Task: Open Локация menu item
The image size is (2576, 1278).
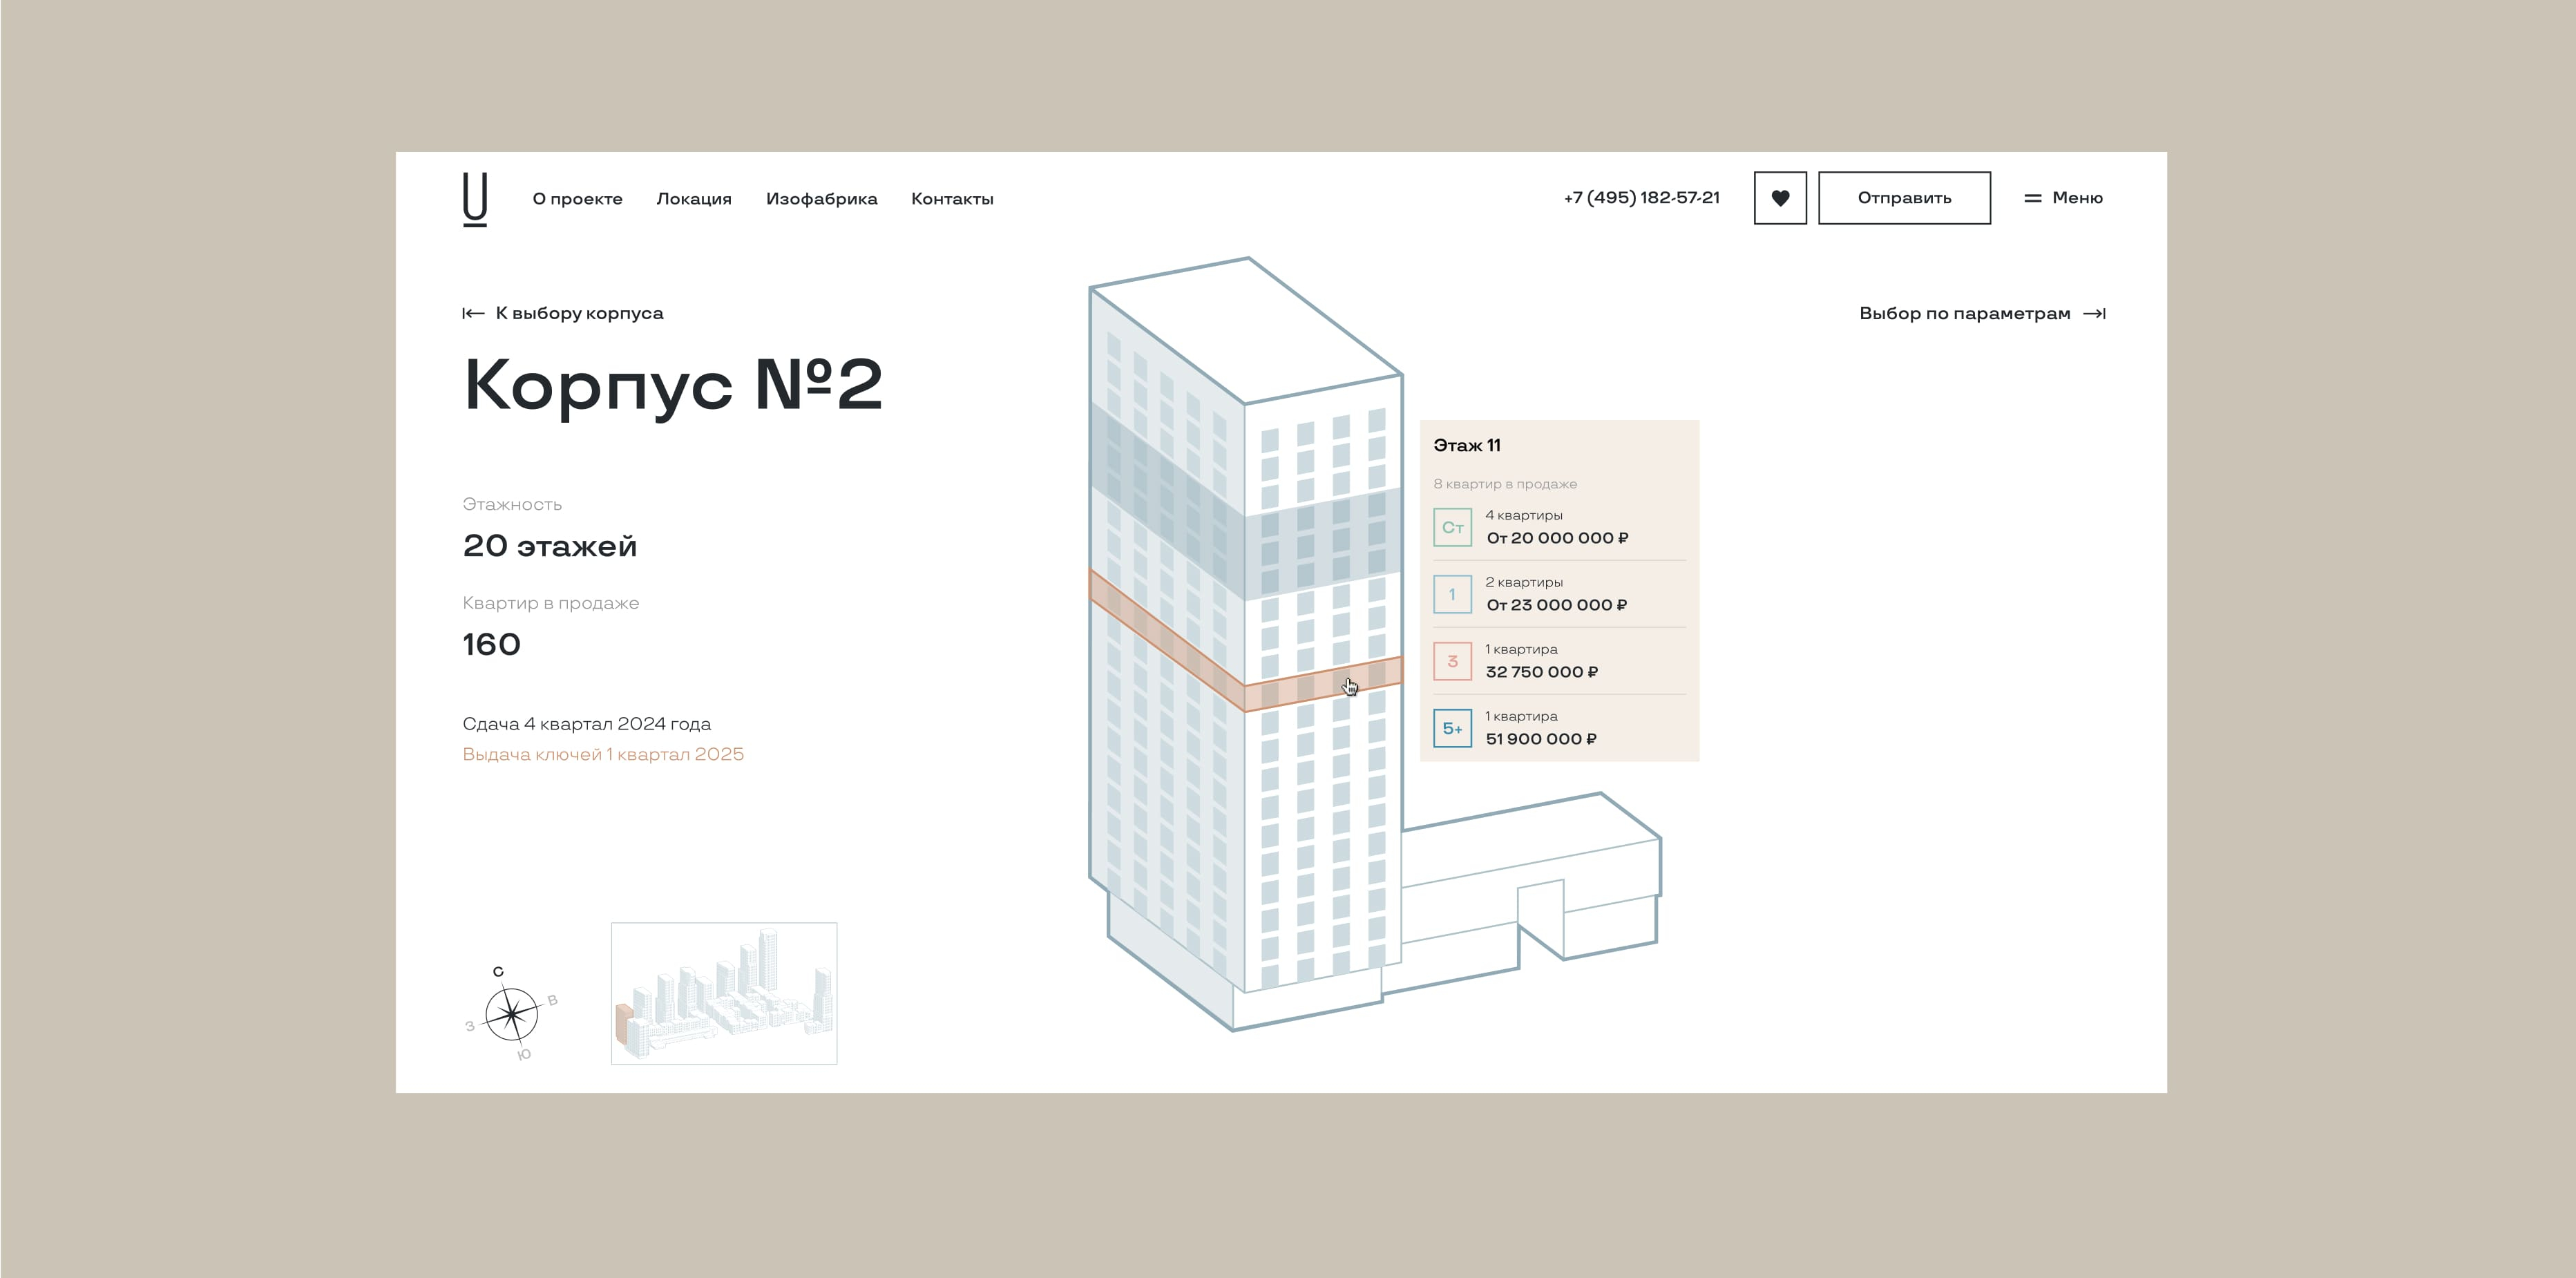Action: click(x=693, y=199)
